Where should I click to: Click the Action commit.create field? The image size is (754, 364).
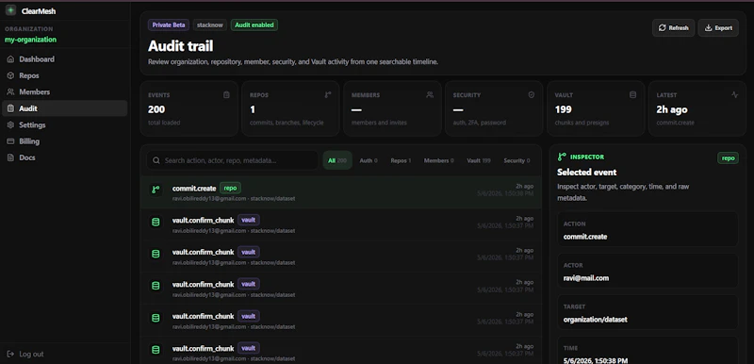[647, 230]
